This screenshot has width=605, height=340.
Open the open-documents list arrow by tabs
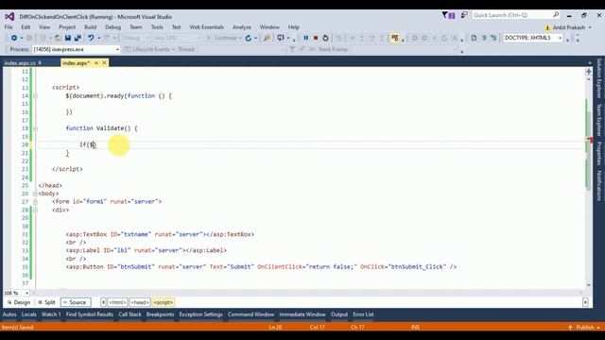589,63
